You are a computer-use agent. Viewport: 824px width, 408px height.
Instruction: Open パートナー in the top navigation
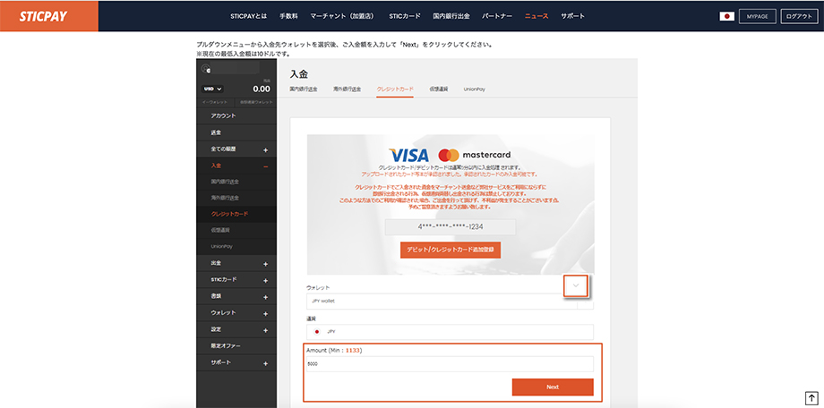(496, 16)
